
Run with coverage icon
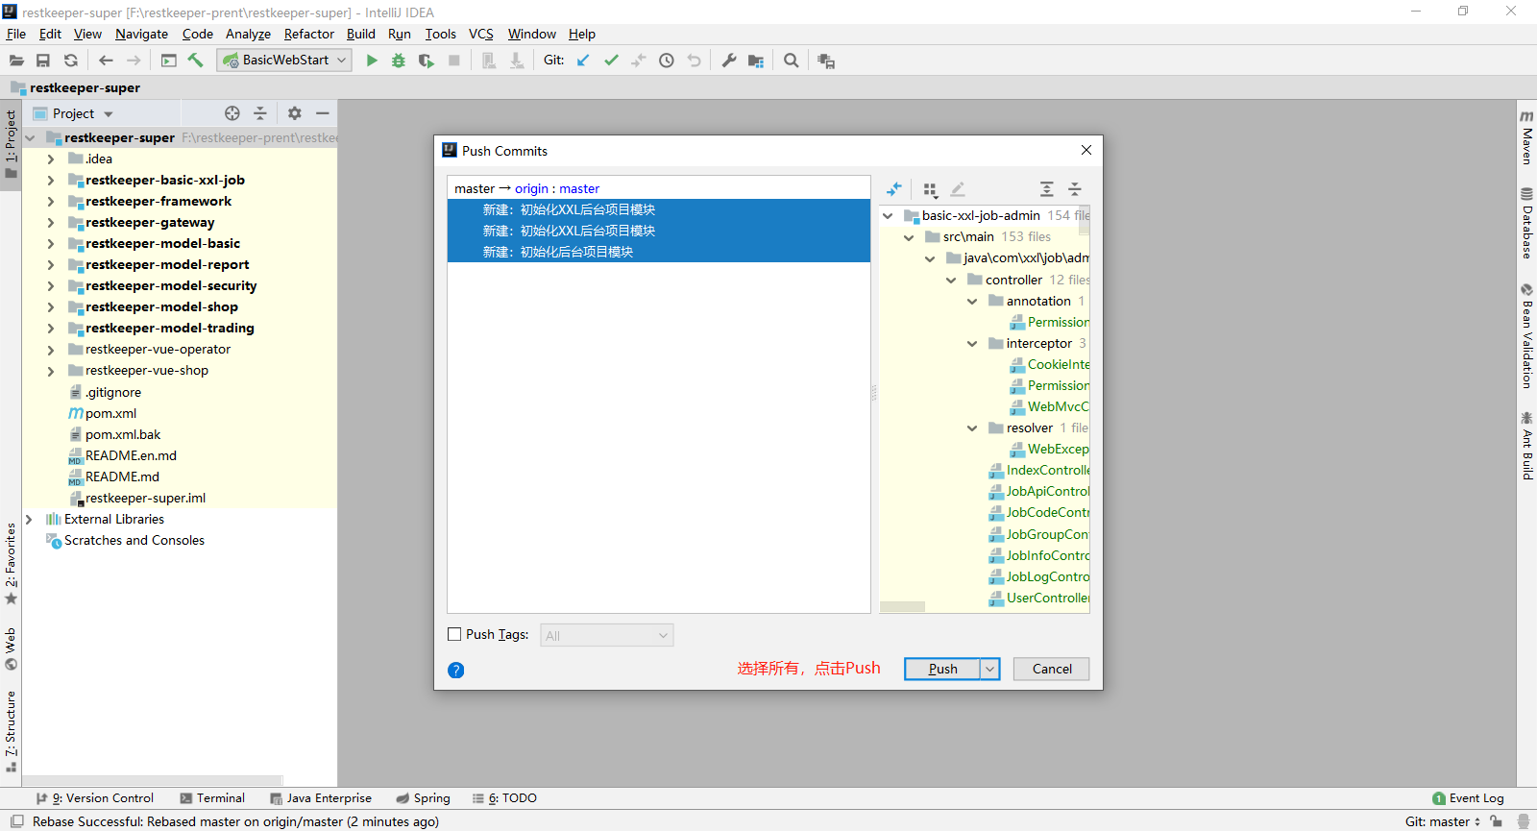(x=427, y=61)
